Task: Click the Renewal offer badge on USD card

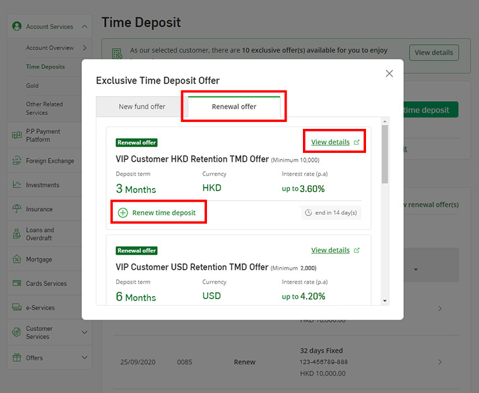Action: 136,250
